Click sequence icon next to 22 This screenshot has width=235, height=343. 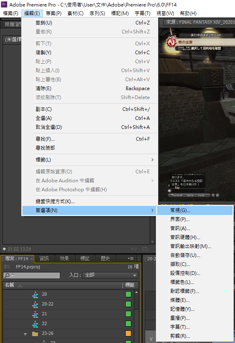[35, 324]
